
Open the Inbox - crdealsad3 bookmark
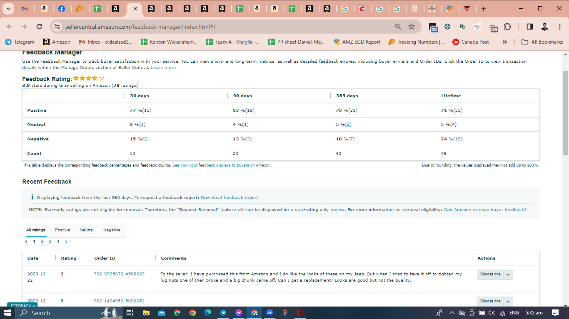[106, 42]
